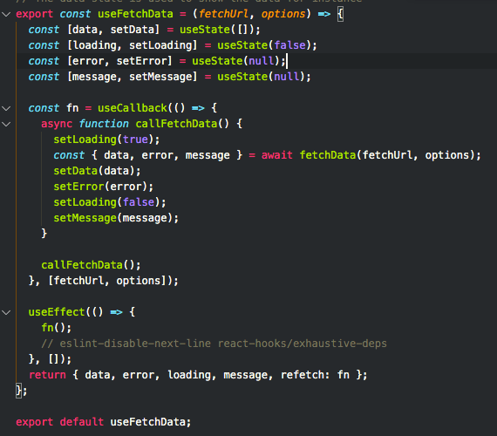
Task: Collapse the useCallback block fold chevron
Action: [x=6, y=108]
